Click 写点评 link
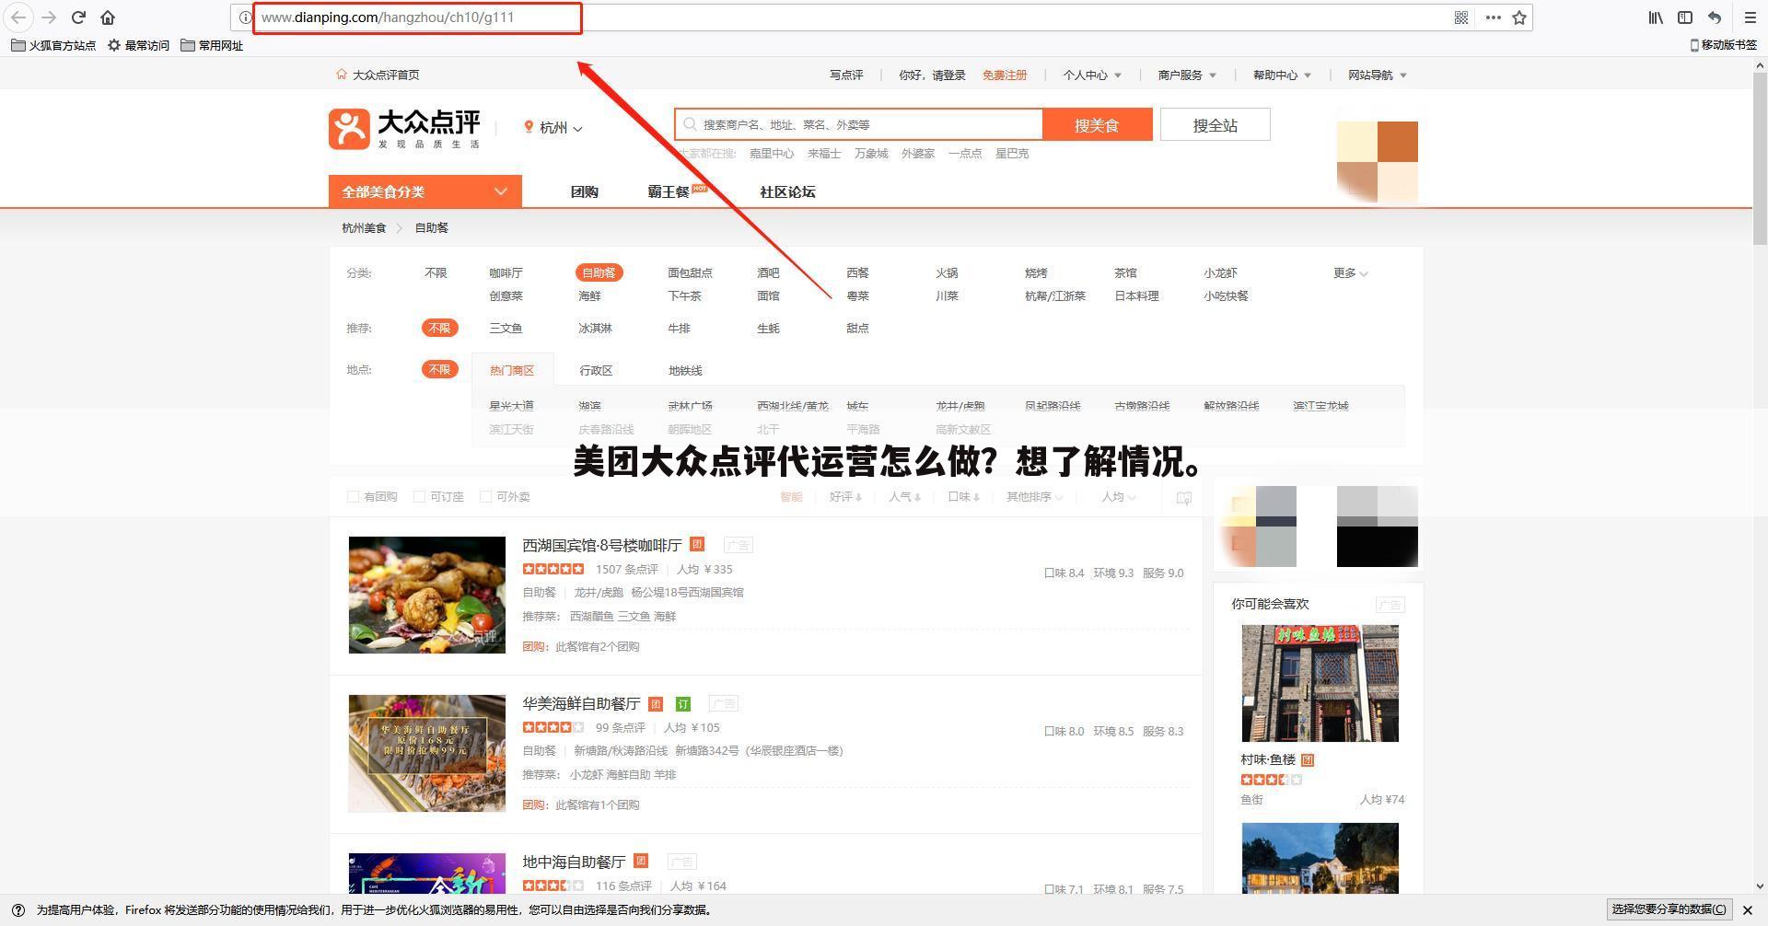Image resolution: width=1768 pixels, height=926 pixels. point(846,75)
